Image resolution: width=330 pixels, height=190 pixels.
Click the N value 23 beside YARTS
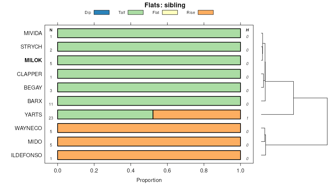coord(51,118)
